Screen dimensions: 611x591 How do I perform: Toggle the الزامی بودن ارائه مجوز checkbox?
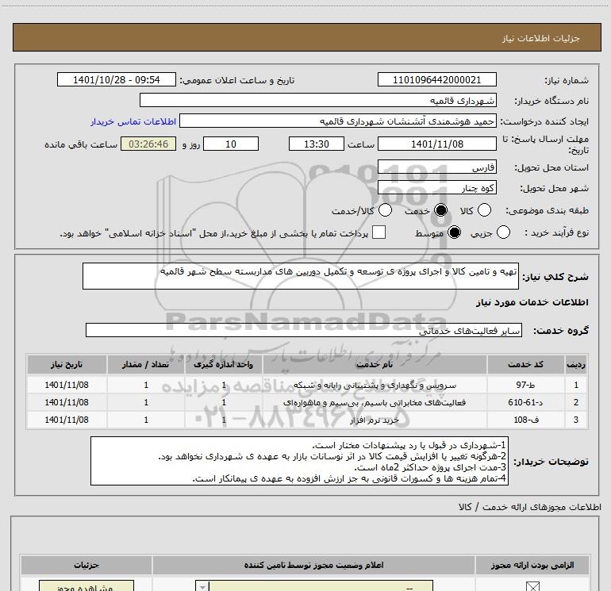coord(532,586)
